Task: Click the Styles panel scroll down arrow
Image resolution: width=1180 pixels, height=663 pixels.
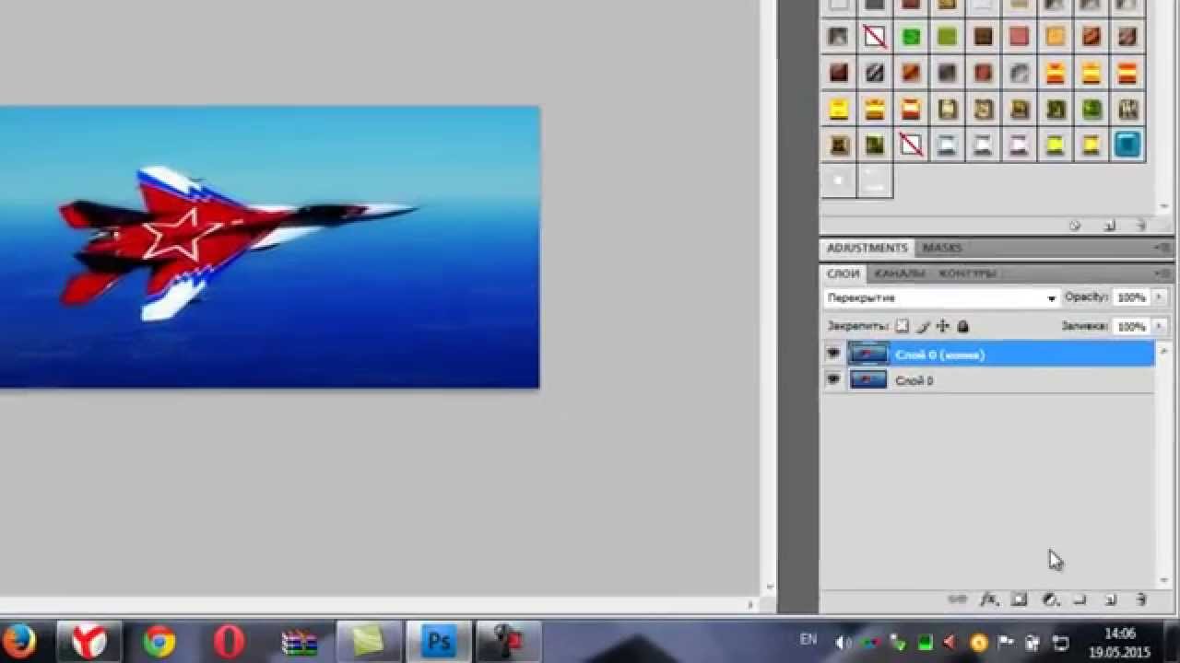Action: (x=1165, y=207)
